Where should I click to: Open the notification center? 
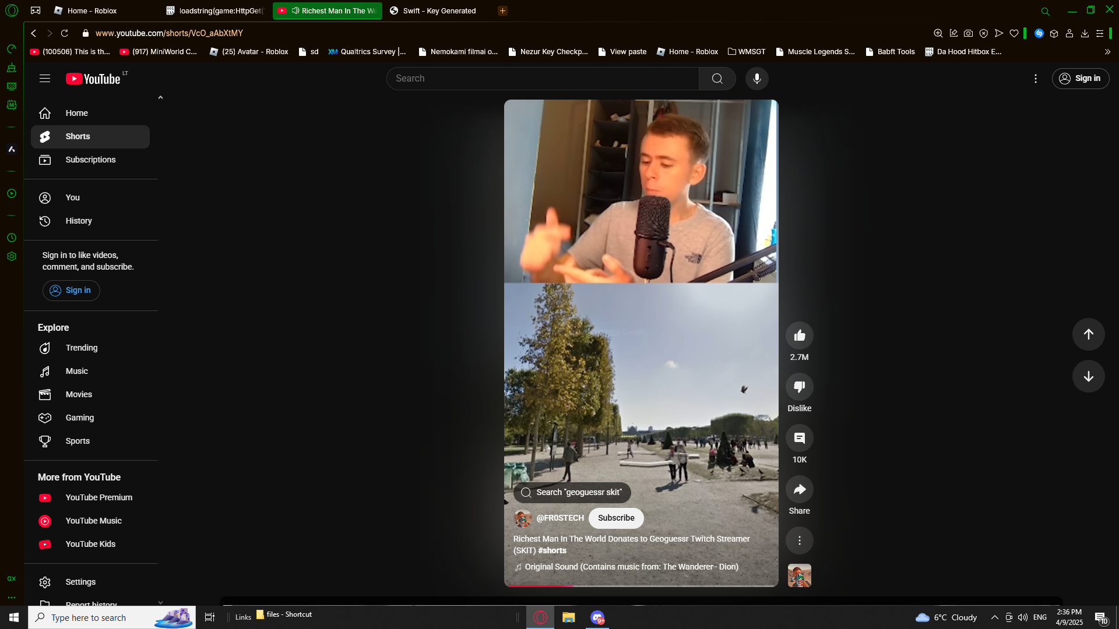click(1100, 617)
